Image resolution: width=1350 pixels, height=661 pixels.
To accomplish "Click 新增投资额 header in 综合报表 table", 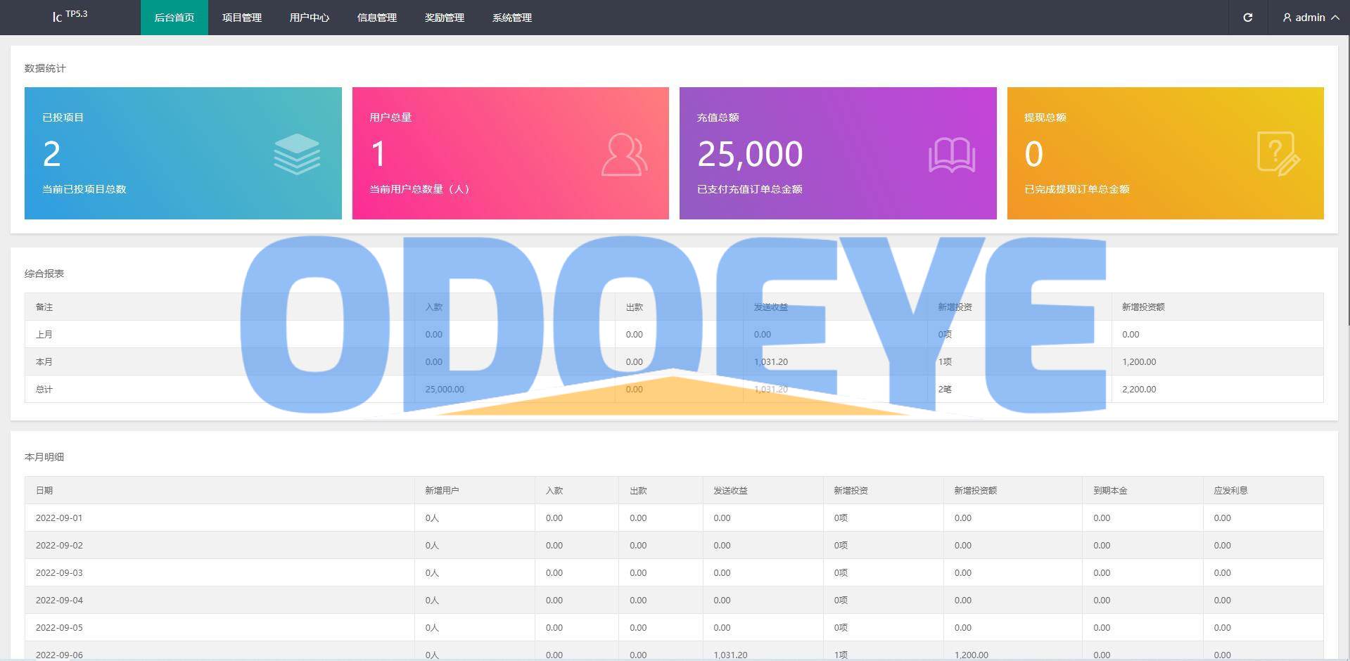I will coord(1143,307).
